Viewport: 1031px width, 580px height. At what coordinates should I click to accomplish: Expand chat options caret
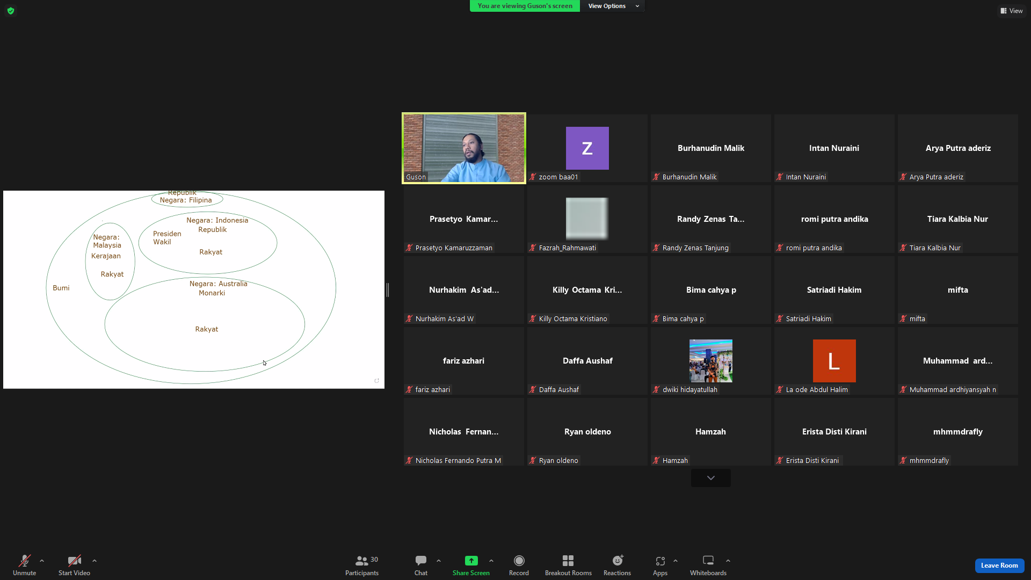(439, 561)
